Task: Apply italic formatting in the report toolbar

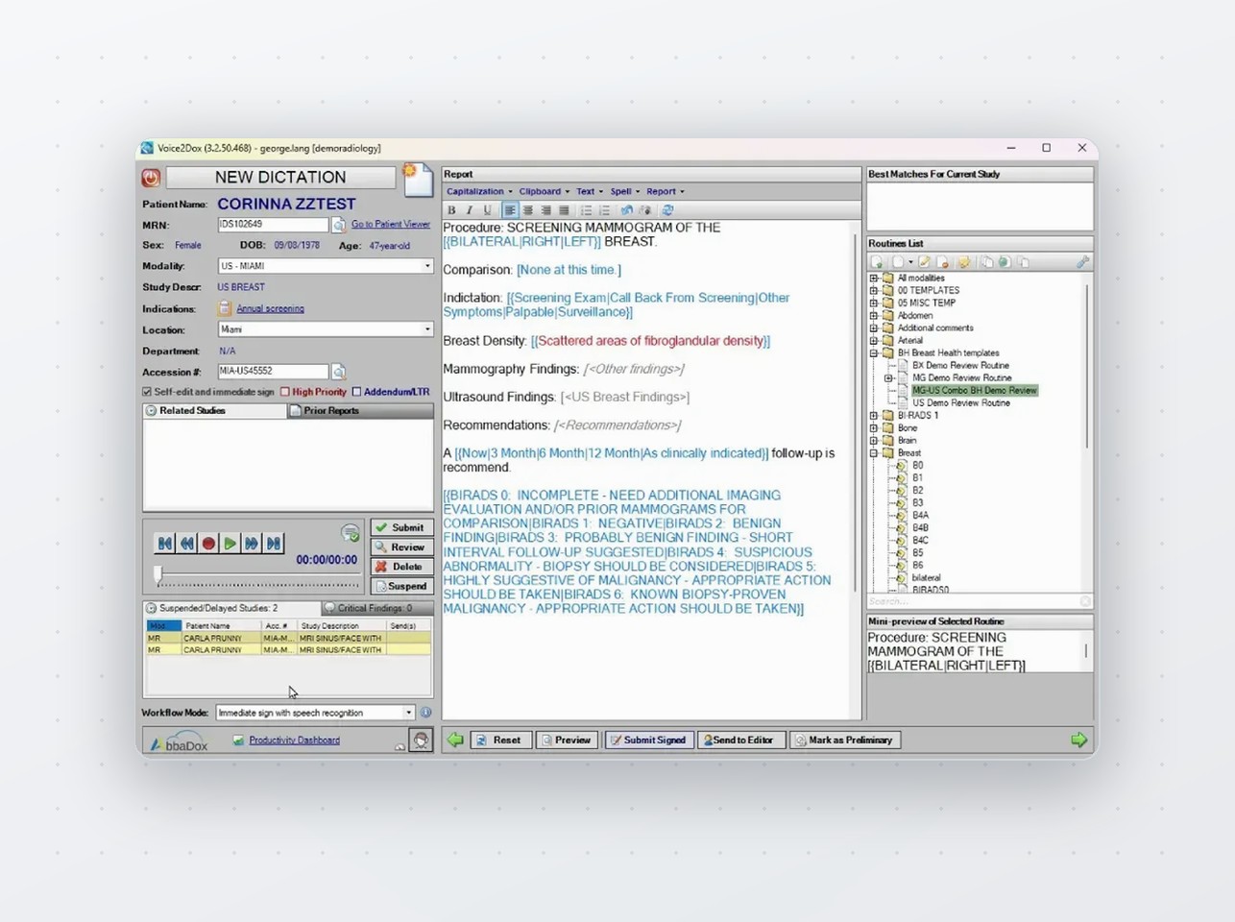Action: (469, 210)
